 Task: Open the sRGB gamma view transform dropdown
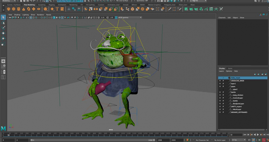[130, 17]
